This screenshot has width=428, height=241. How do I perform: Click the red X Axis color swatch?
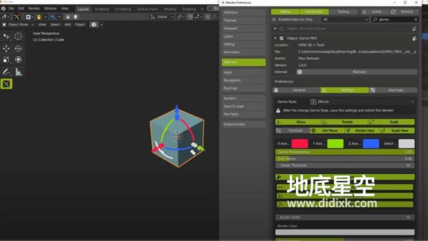point(300,144)
